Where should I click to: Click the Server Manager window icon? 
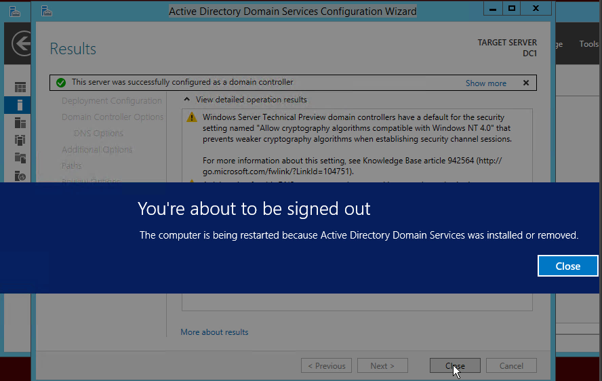[15, 12]
